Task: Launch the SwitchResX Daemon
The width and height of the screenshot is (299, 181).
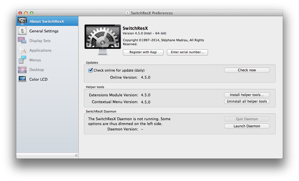Action: pos(247,126)
